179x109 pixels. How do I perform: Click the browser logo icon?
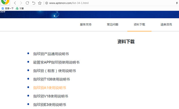point(5,2)
